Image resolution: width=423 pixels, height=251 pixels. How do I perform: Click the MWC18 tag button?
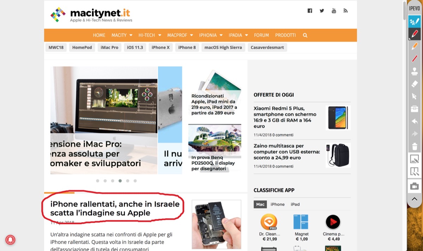pyautogui.click(x=56, y=47)
